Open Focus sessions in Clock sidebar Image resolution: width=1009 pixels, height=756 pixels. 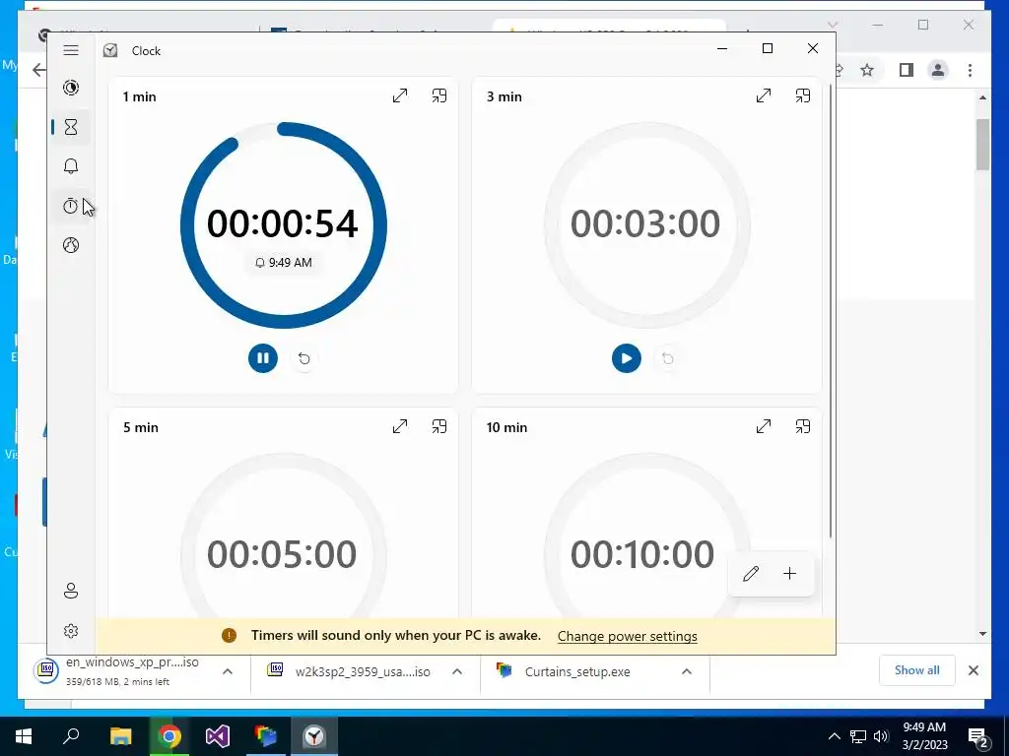(x=71, y=88)
